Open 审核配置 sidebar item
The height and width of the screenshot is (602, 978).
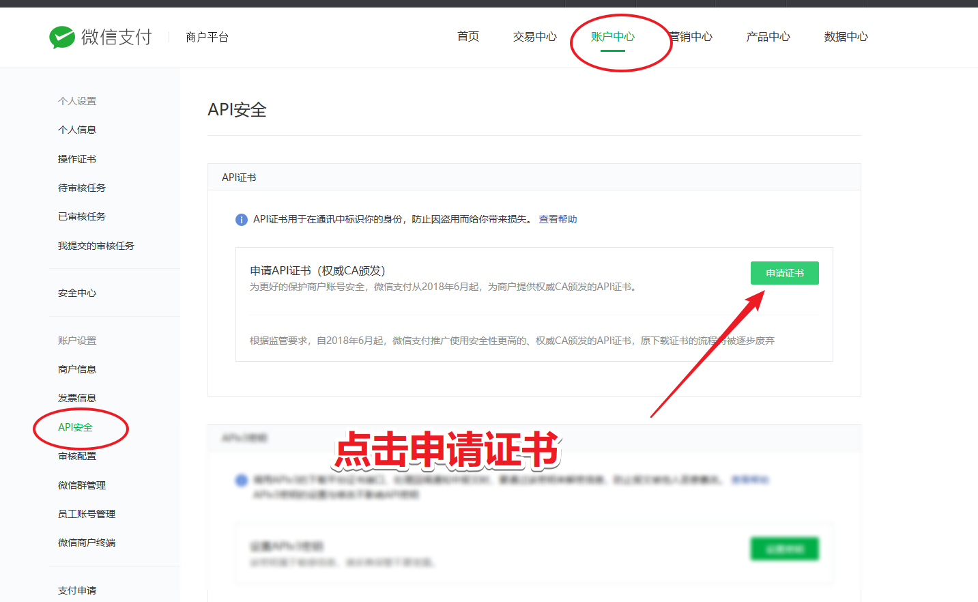77,456
